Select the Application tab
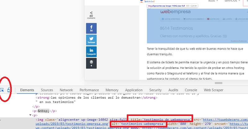The width and height of the screenshot is (248, 129). click(x=134, y=90)
